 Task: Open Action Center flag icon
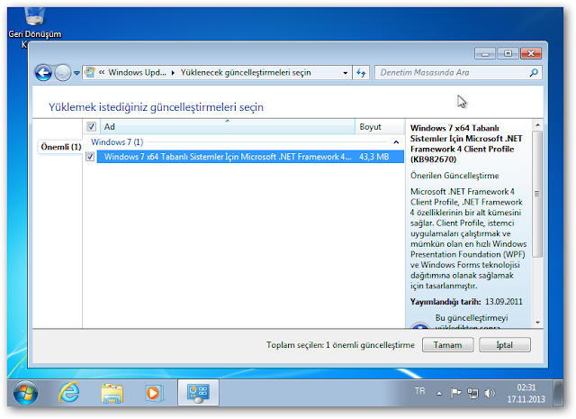(455, 393)
